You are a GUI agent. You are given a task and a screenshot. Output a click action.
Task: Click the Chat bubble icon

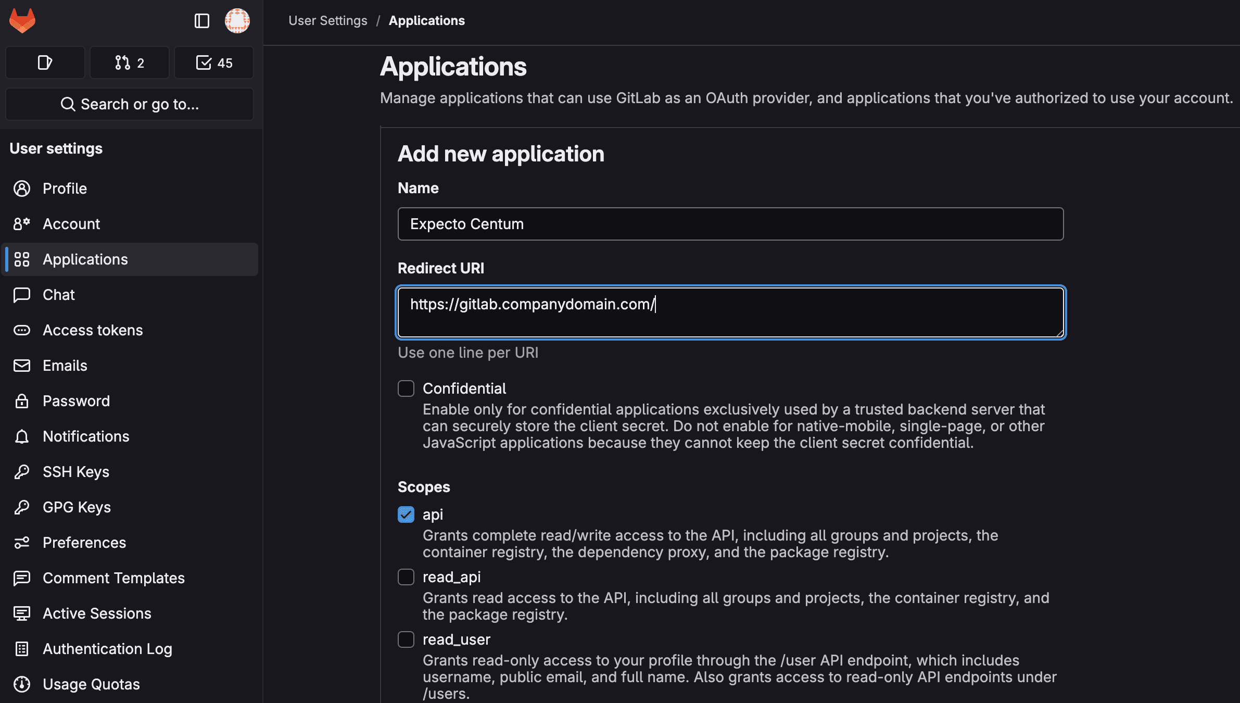point(22,295)
